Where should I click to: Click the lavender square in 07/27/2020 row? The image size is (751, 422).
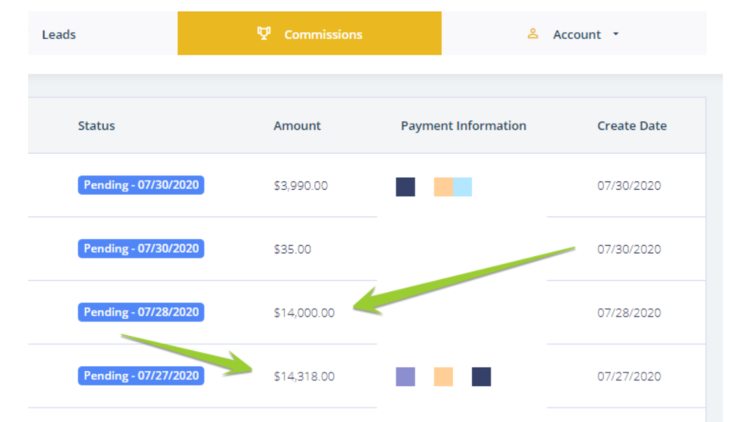405,377
